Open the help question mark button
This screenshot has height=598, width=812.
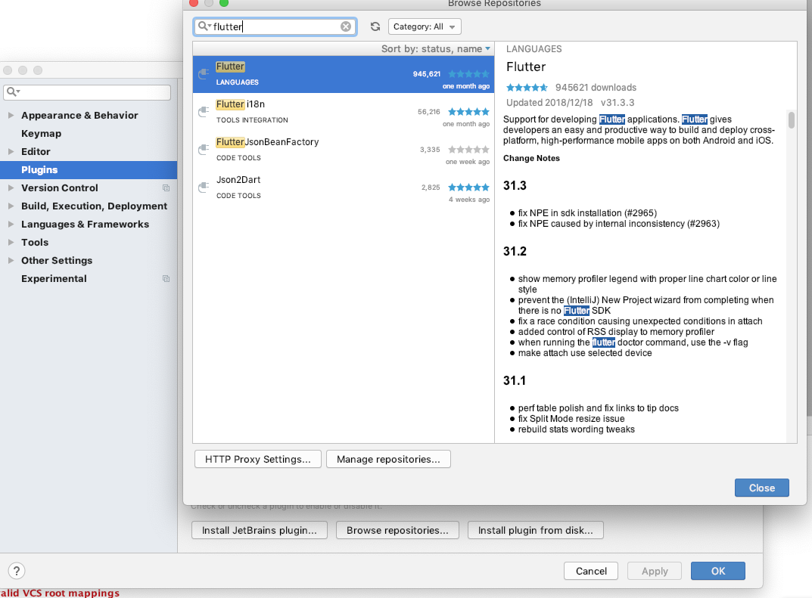coord(17,571)
